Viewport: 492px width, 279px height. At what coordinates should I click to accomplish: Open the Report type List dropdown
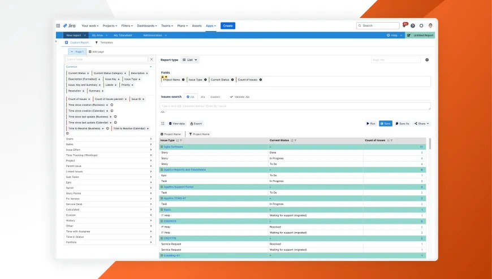190,60
